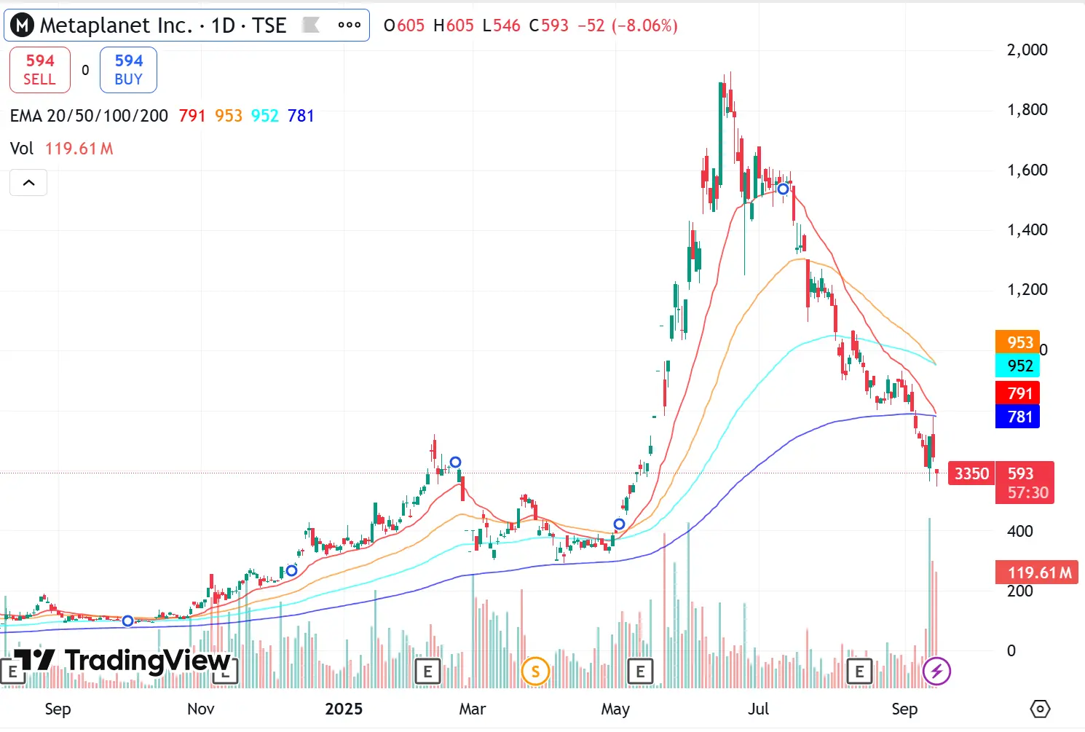
Task: Click the purple lightning bolt icon on timeline
Action: pyautogui.click(x=936, y=671)
